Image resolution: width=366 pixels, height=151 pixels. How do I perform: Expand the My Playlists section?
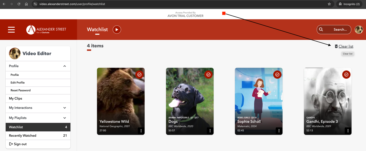coord(64,118)
